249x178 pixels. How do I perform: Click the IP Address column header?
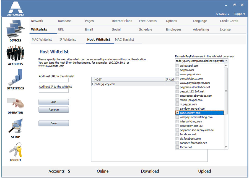(170, 79)
